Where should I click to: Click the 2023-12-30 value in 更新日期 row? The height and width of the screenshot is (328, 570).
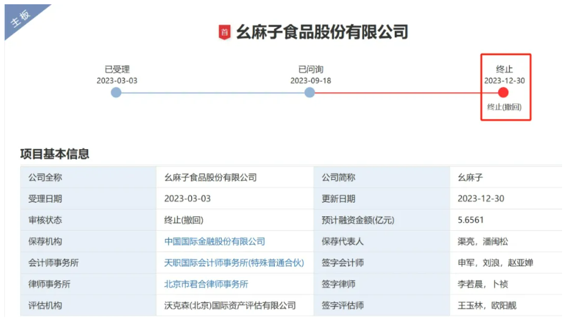click(x=481, y=199)
